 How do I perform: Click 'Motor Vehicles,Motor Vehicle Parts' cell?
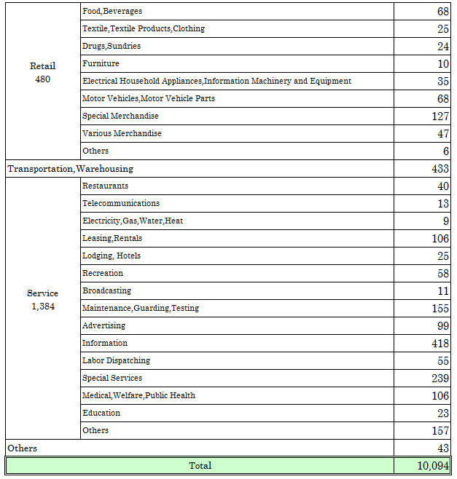[x=237, y=98]
